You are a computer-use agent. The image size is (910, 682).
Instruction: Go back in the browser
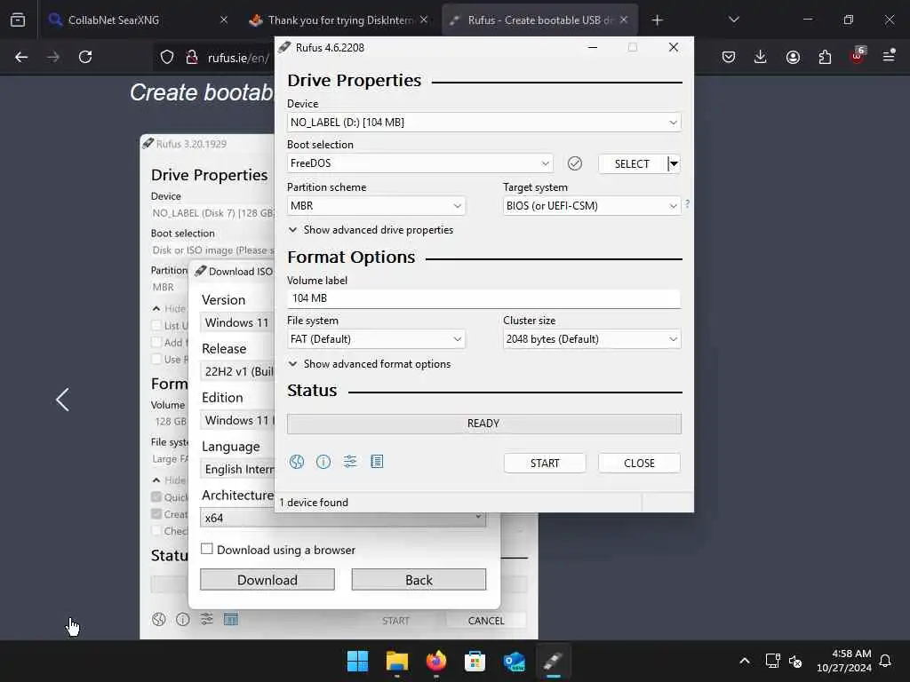point(21,57)
